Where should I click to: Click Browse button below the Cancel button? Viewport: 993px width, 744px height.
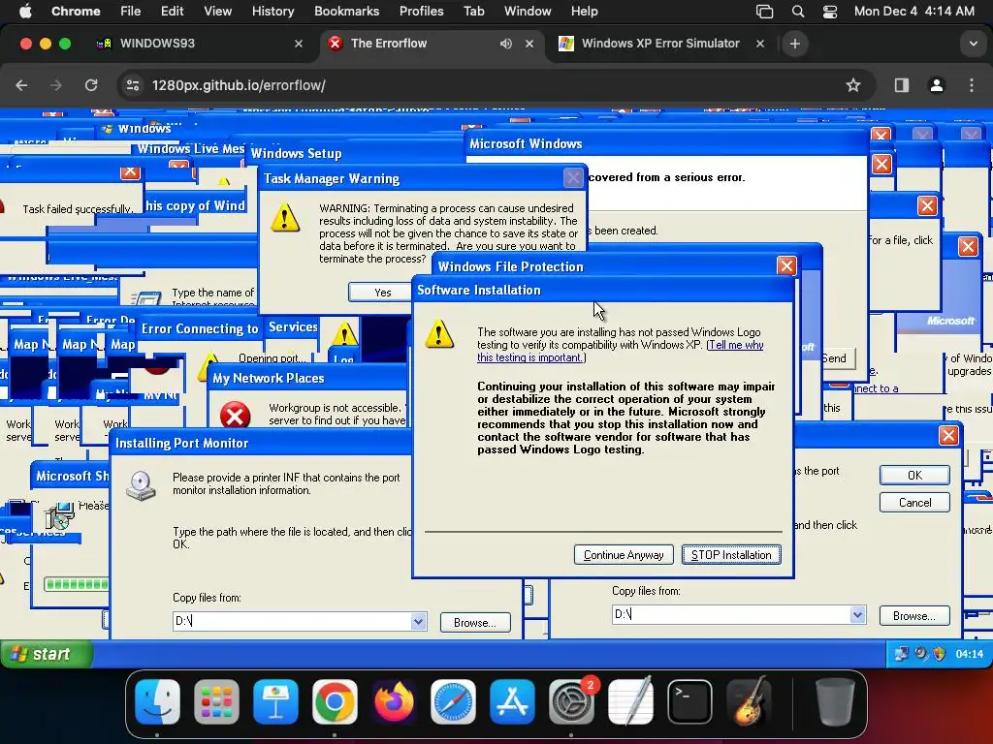[x=914, y=615]
